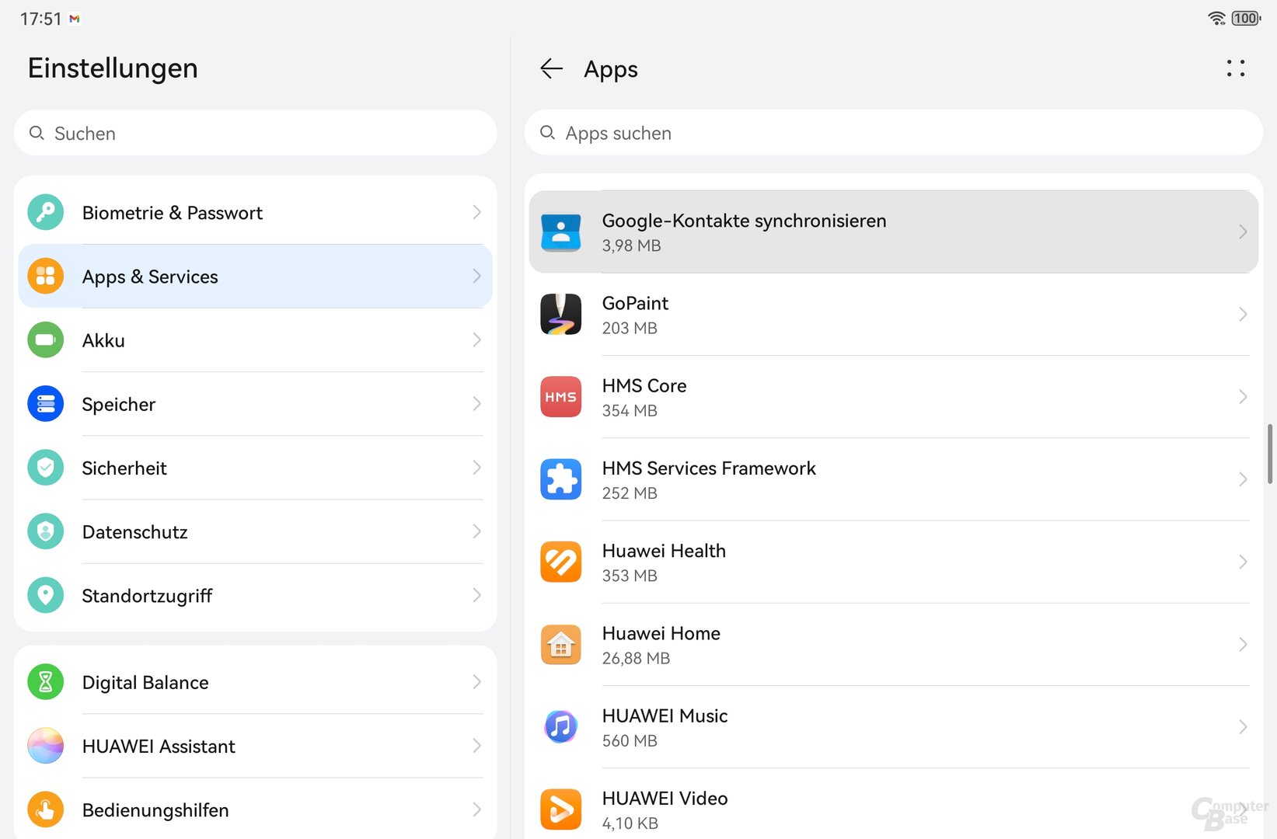This screenshot has width=1277, height=839.
Task: Tap the chevron on Akku row
Action: coord(476,339)
